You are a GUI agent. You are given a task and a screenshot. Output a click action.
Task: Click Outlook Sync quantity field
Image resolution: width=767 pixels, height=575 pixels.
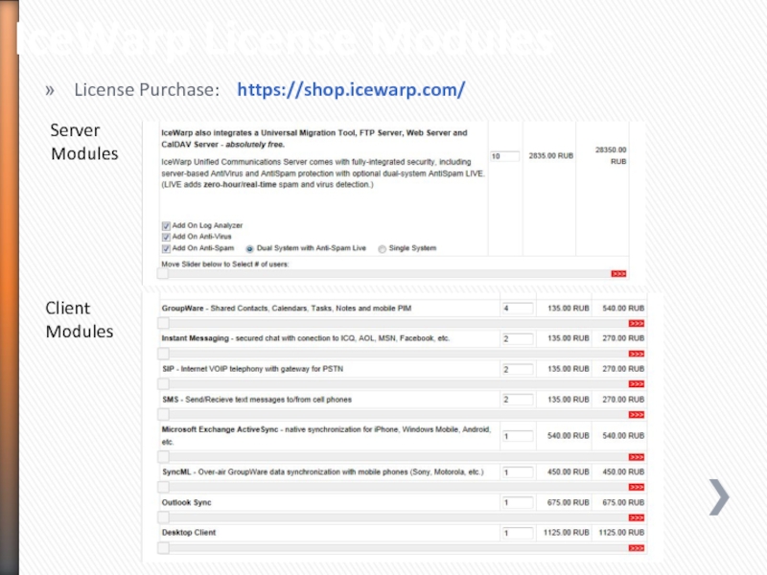518,502
